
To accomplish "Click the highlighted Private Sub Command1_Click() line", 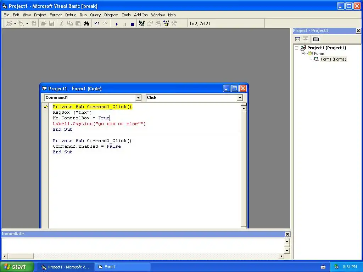I will coord(92,107).
